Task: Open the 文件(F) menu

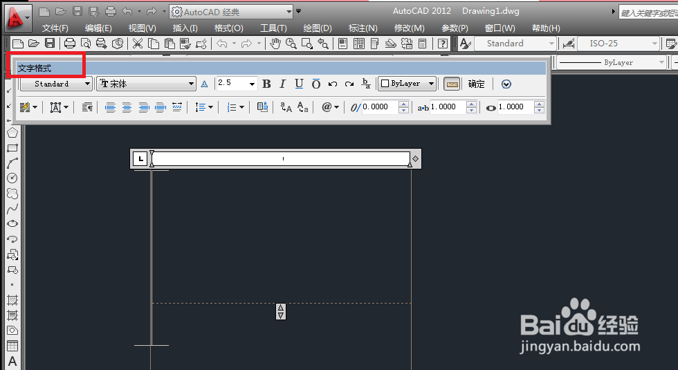Action: click(x=55, y=28)
